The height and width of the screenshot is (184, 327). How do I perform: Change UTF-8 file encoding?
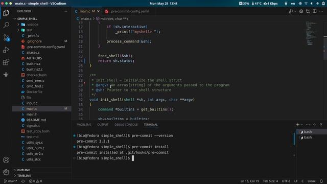pos(286,181)
